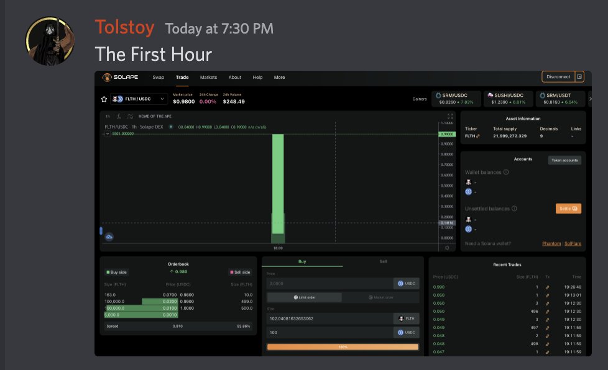
Task: Open the chart style icon
Action: pyautogui.click(x=131, y=116)
